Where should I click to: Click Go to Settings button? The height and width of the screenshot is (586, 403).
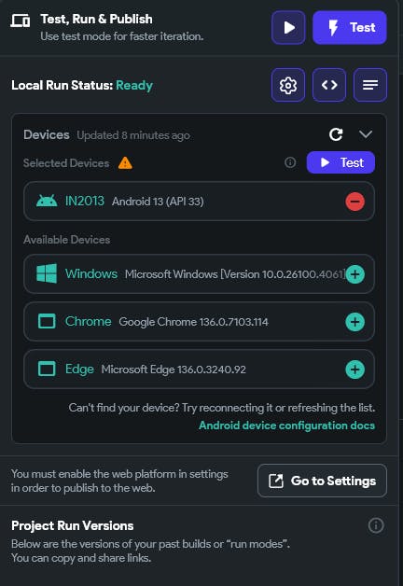pyautogui.click(x=322, y=481)
